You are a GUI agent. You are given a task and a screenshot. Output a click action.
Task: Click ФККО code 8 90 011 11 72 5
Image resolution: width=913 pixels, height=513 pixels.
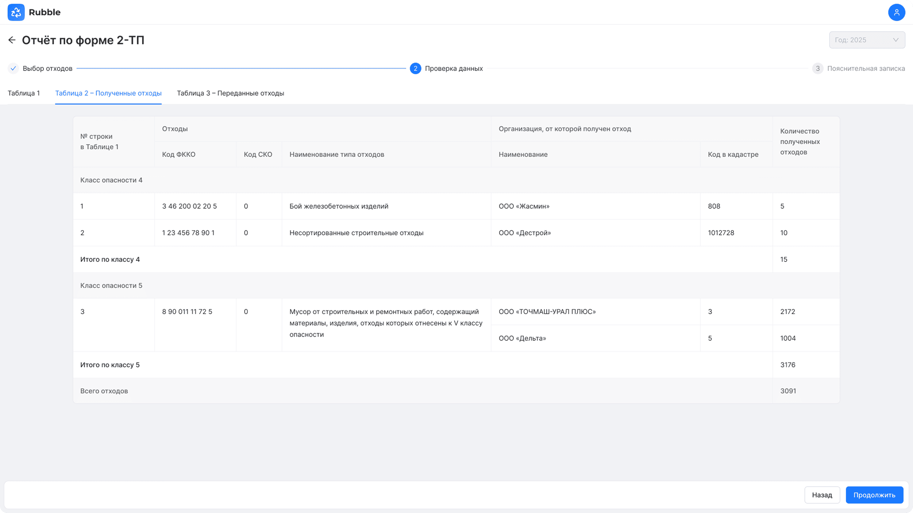click(x=187, y=312)
